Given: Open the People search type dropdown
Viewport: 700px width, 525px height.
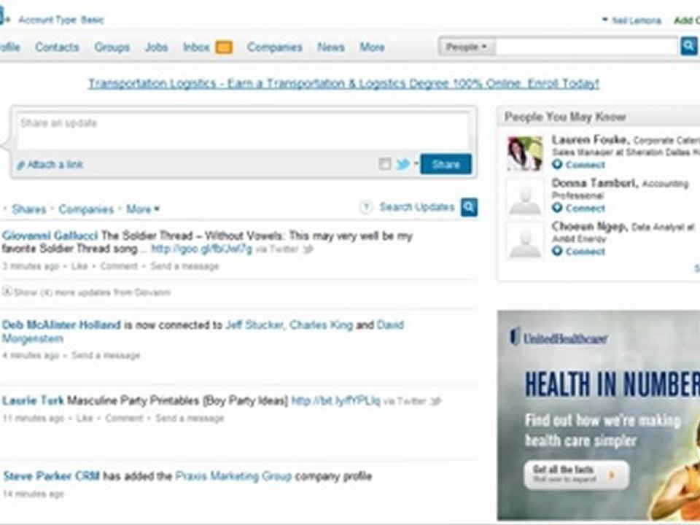Looking at the screenshot, I should click(x=467, y=47).
